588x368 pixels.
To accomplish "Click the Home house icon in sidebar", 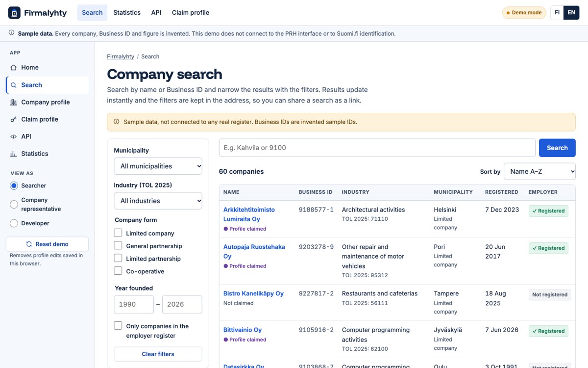I will (x=14, y=67).
